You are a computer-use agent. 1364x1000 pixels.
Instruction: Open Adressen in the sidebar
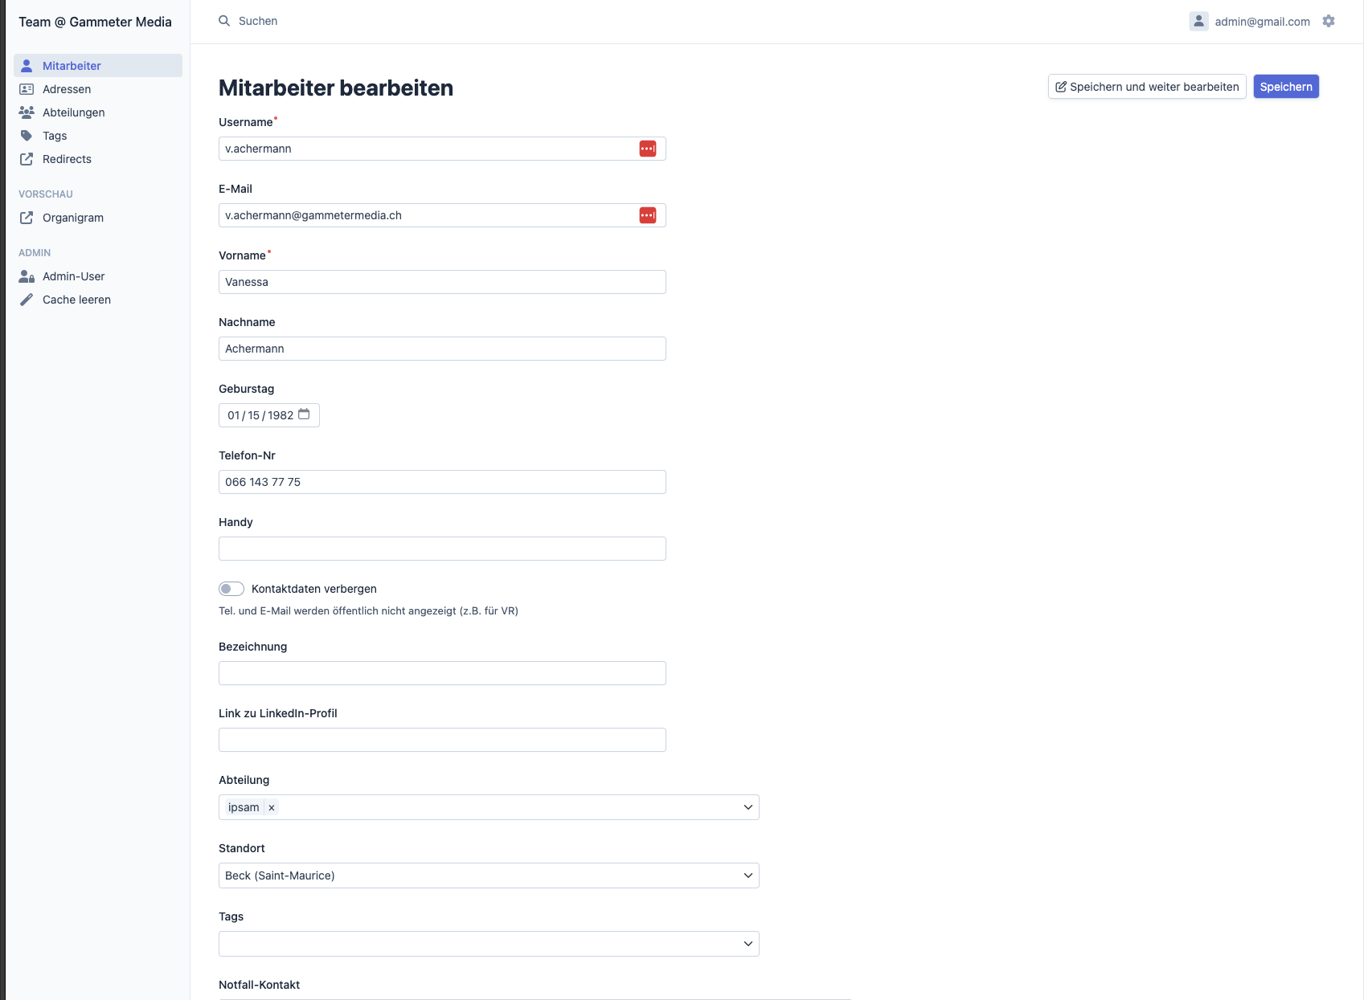[67, 89]
